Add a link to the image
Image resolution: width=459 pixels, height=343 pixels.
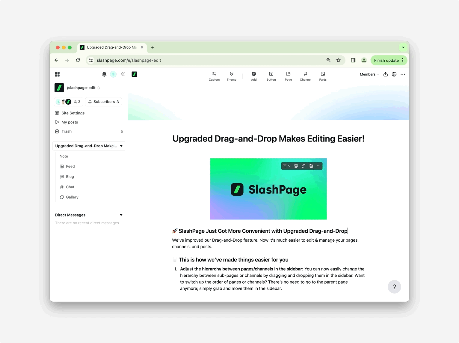[x=304, y=166]
